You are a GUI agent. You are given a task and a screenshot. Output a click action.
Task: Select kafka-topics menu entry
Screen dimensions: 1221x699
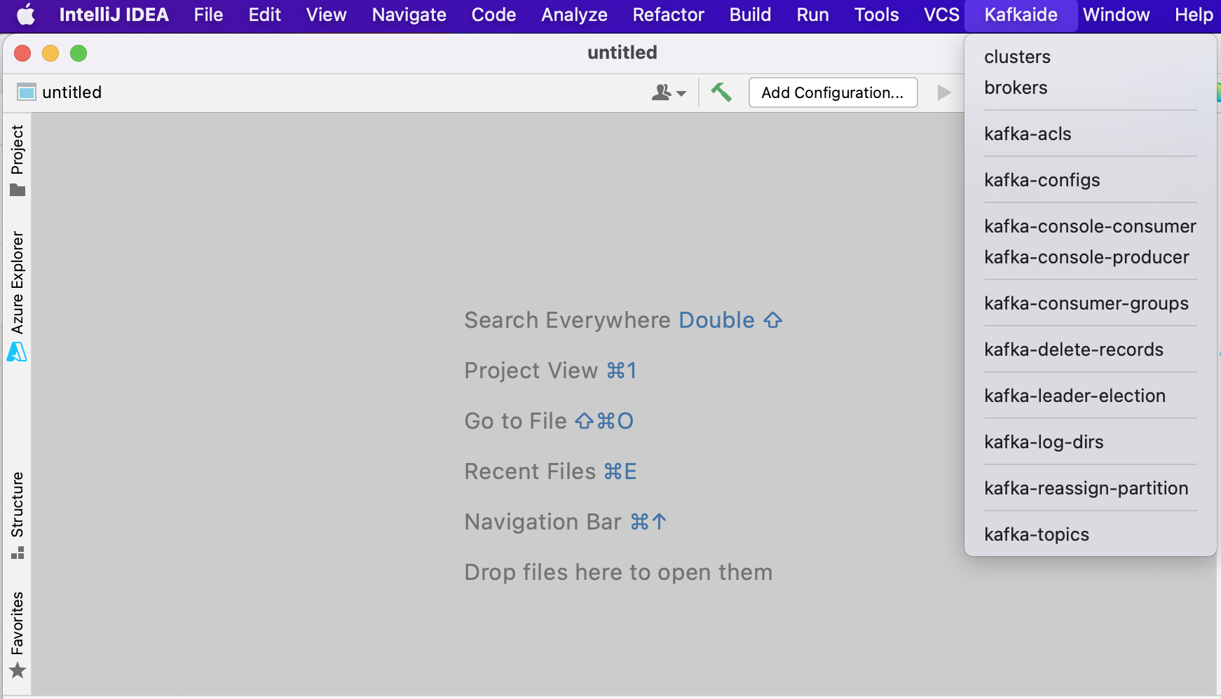[x=1090, y=534]
